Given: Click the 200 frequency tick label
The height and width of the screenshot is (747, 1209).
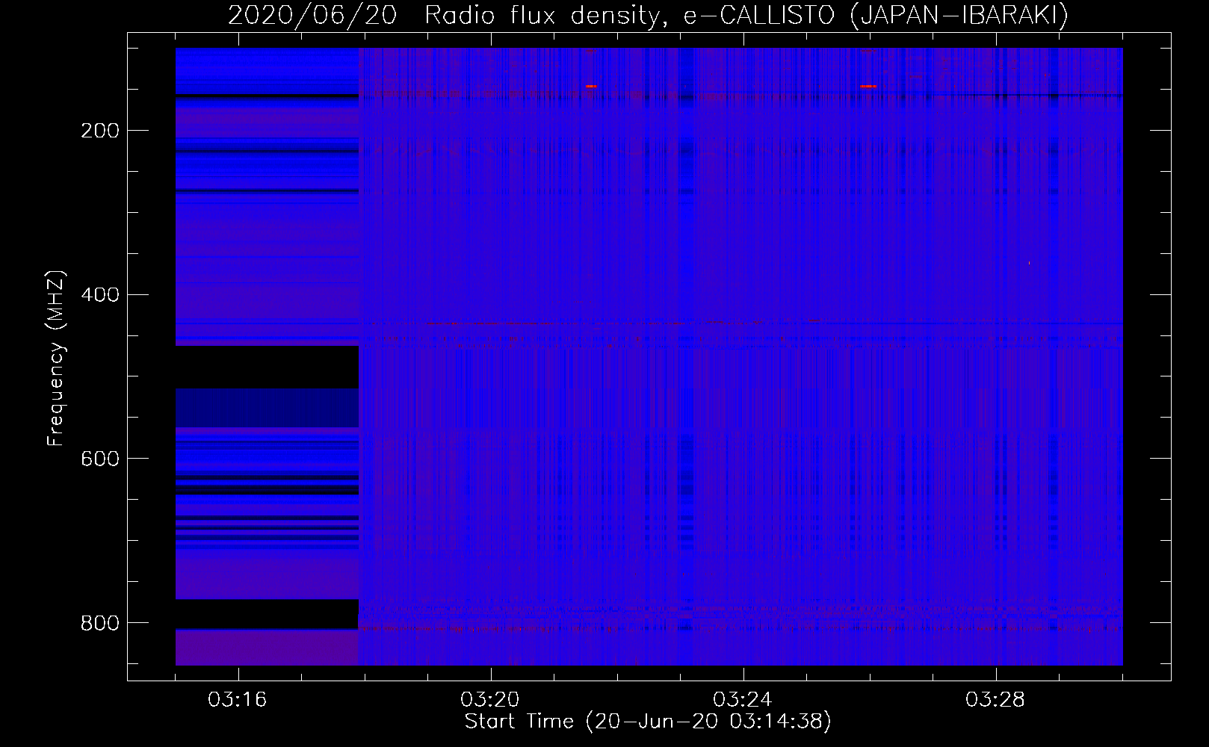Looking at the screenshot, I should 100,131.
